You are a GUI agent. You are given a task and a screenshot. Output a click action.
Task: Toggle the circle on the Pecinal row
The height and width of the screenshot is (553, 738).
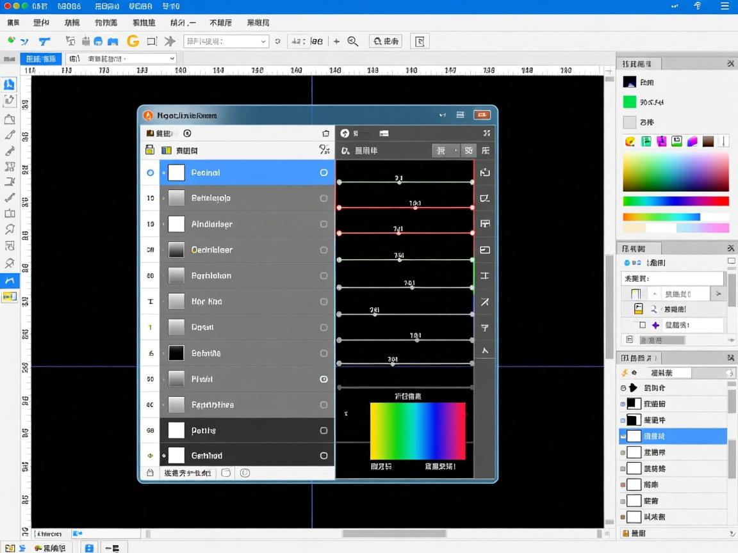[324, 173]
